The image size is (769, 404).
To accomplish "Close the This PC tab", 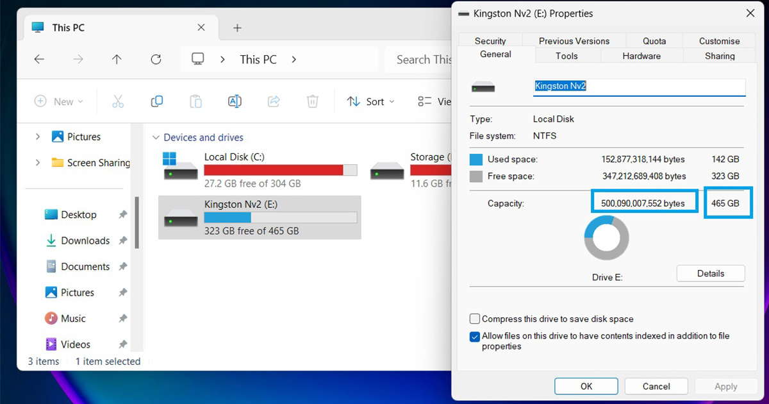I will [x=201, y=28].
